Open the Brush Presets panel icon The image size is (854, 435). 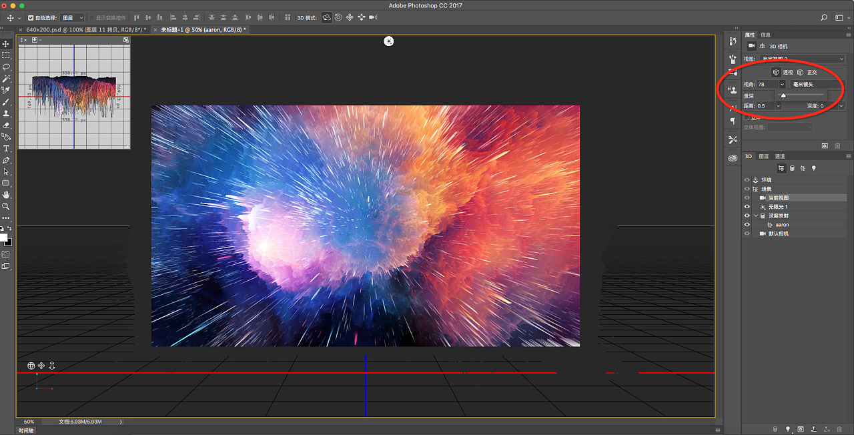point(733,59)
